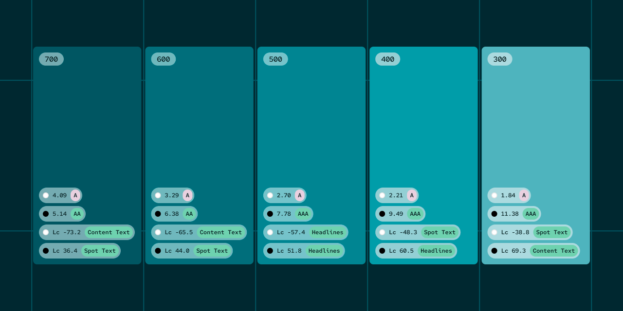The width and height of the screenshot is (623, 311).
Task: Click the black dot beside 6.38
Action: [158, 214]
